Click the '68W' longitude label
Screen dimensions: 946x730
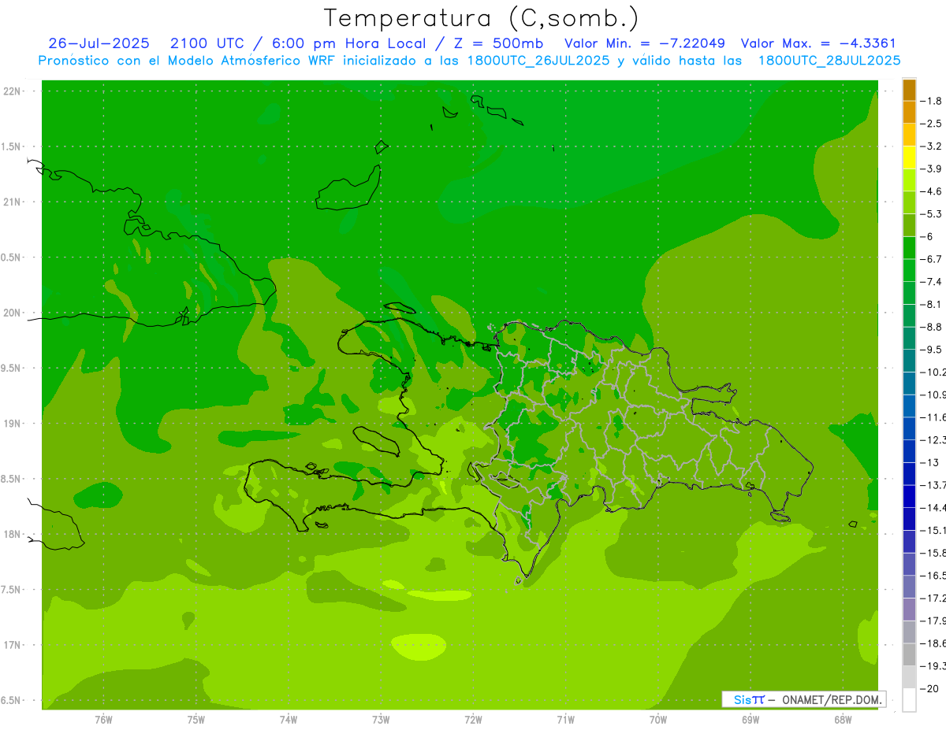click(843, 720)
